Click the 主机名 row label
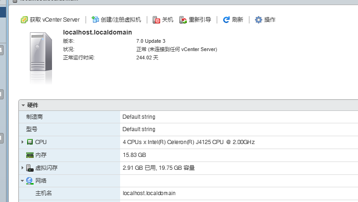Viewport: 358px width, 202px height. click(x=43, y=193)
